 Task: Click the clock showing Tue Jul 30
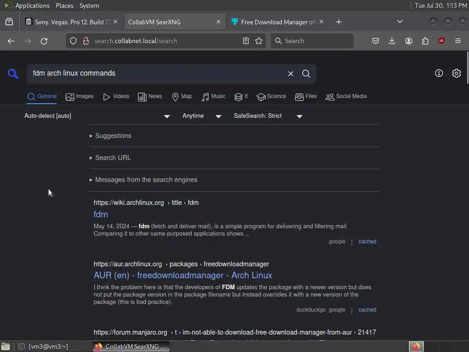coord(441,5)
